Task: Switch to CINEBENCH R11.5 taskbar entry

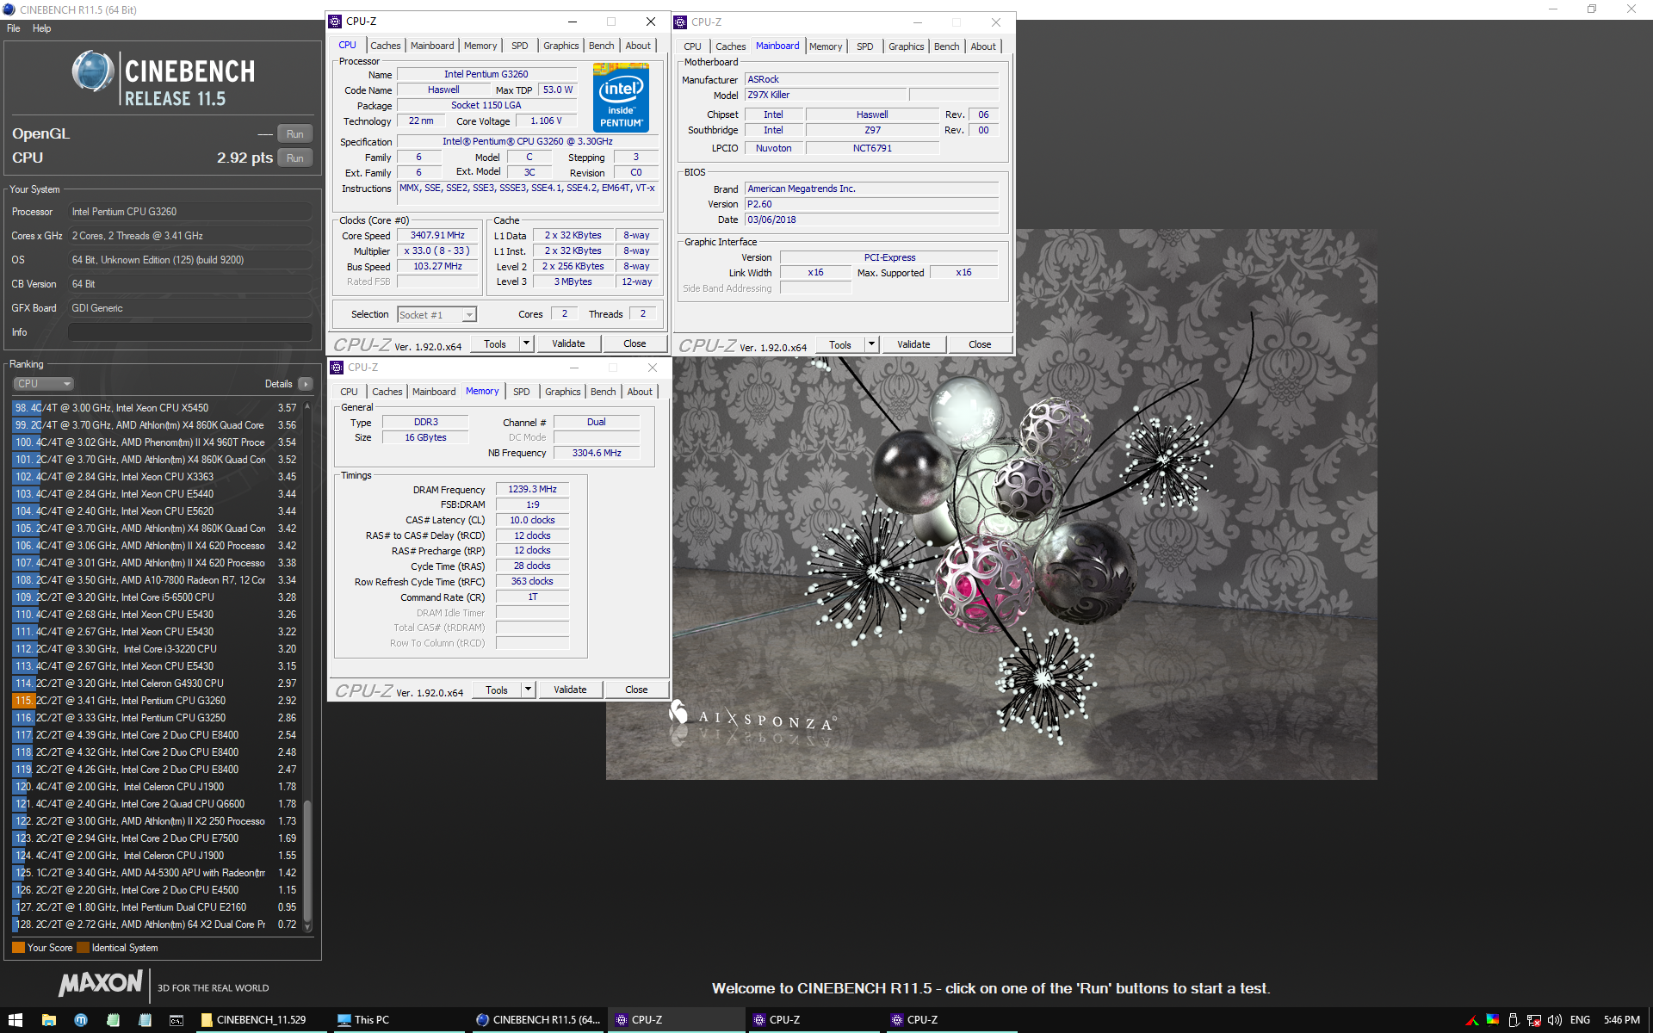Action: click(538, 1020)
